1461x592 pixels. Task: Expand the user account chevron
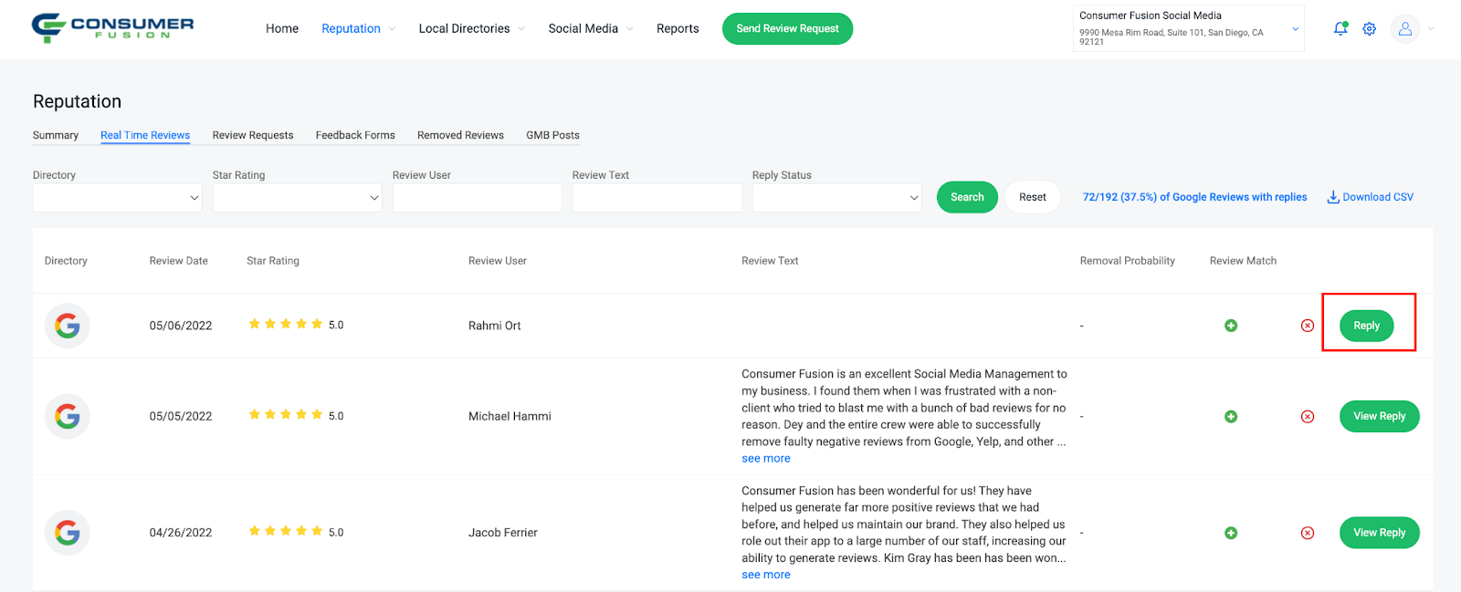1431,29
